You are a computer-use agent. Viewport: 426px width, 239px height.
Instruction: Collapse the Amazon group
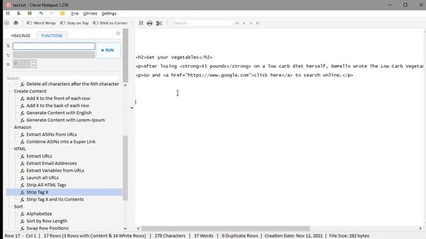(x=23, y=127)
